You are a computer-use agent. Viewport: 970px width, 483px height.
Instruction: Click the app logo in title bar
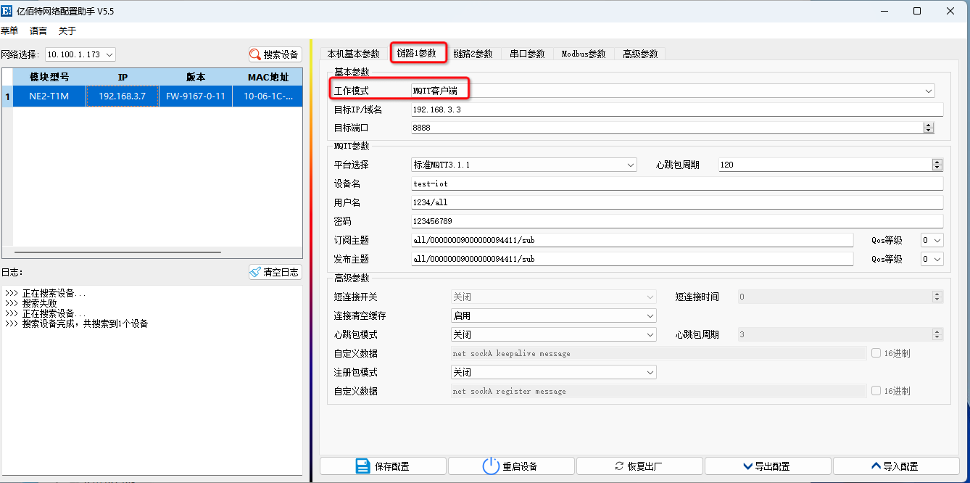(8, 11)
